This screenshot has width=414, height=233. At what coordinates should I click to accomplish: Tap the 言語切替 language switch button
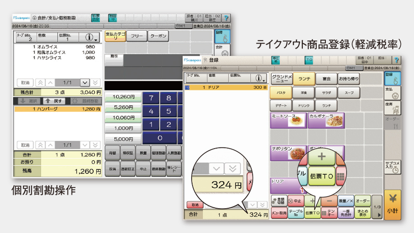tap(279, 201)
